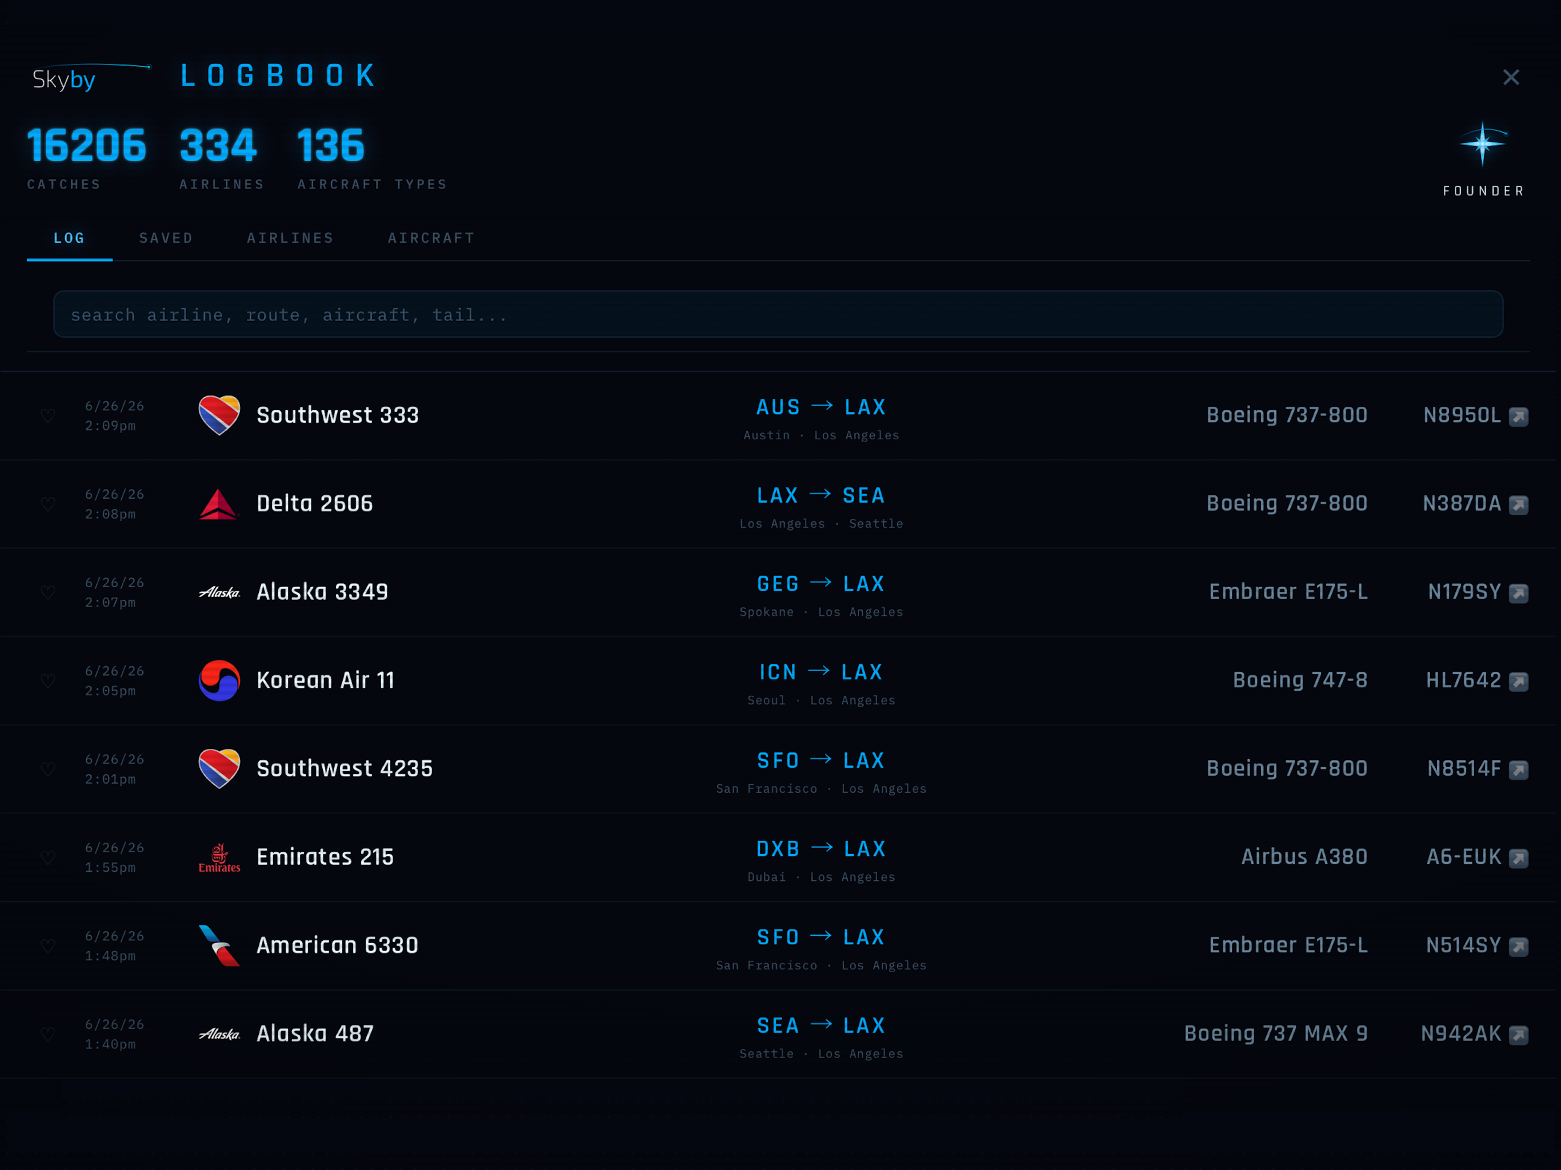This screenshot has width=1561, height=1170.
Task: Select the Alaska 3349 flight name
Action: coord(322,591)
